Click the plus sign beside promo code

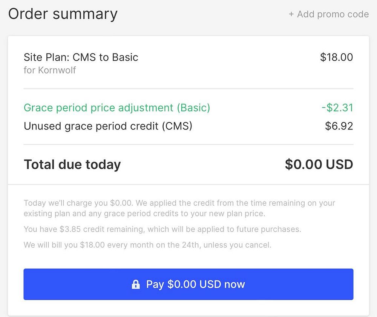tap(291, 14)
